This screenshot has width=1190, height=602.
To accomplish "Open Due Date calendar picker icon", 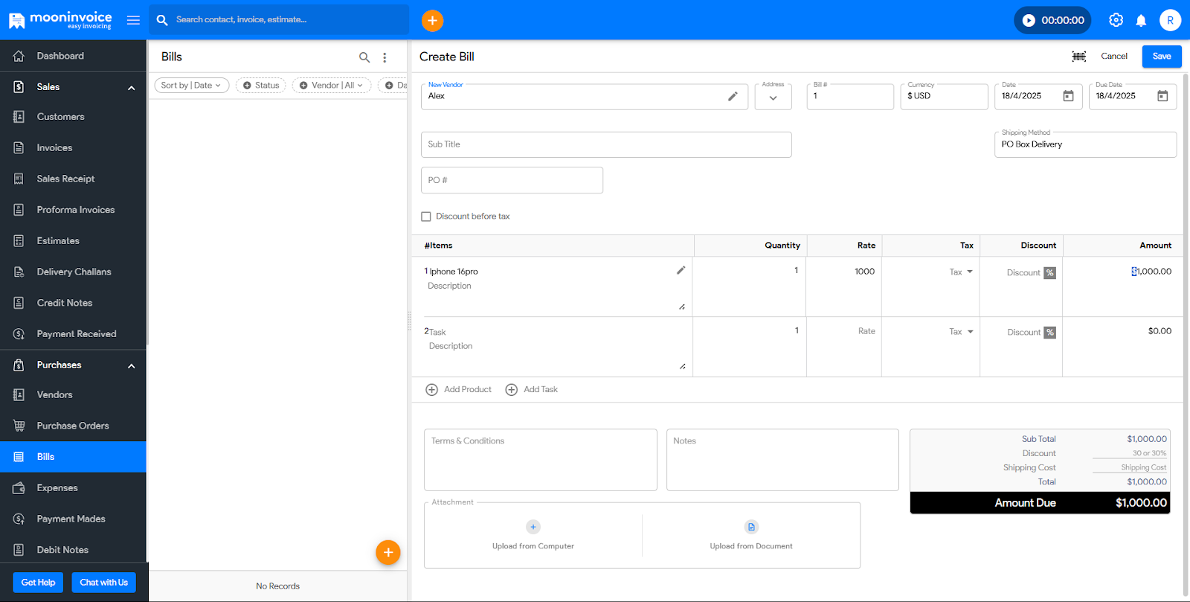I will tap(1162, 96).
